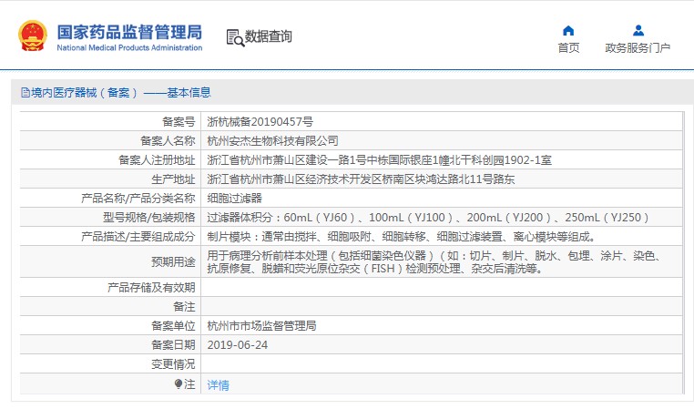Select registered address ending 1902-1室
This screenshot has height=409, width=694.
379,159
